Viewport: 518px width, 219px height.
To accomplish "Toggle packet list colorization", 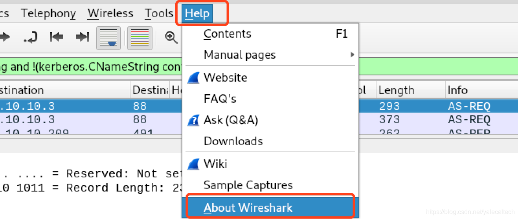I will tap(140, 38).
